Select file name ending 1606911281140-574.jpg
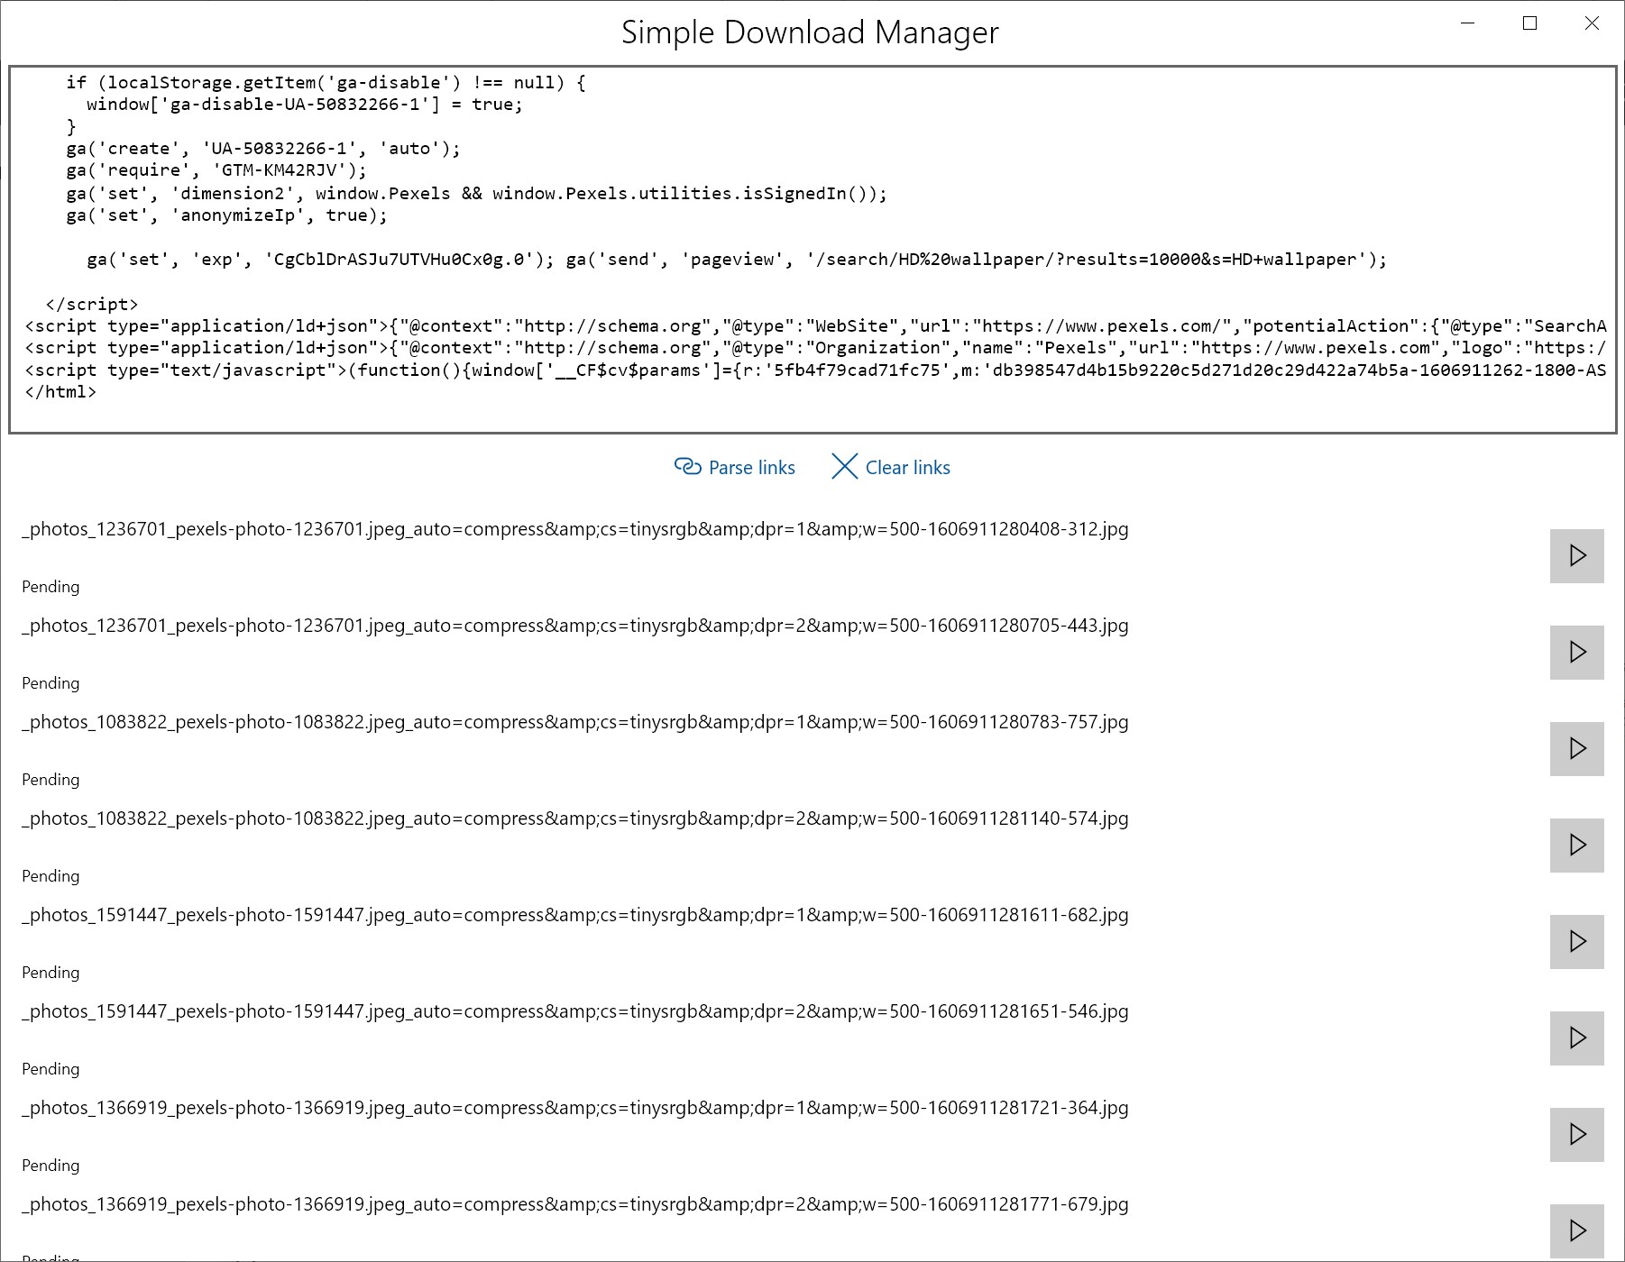This screenshot has width=1625, height=1262. [x=575, y=818]
